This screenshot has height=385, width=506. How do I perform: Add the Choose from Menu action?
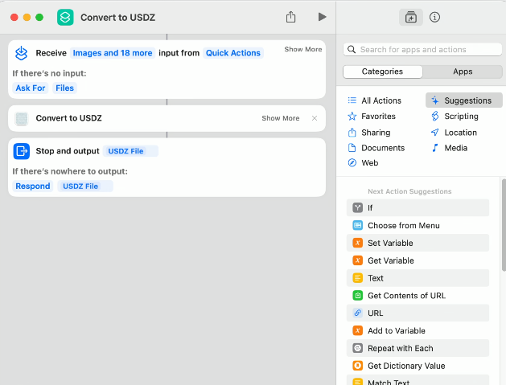(x=418, y=225)
